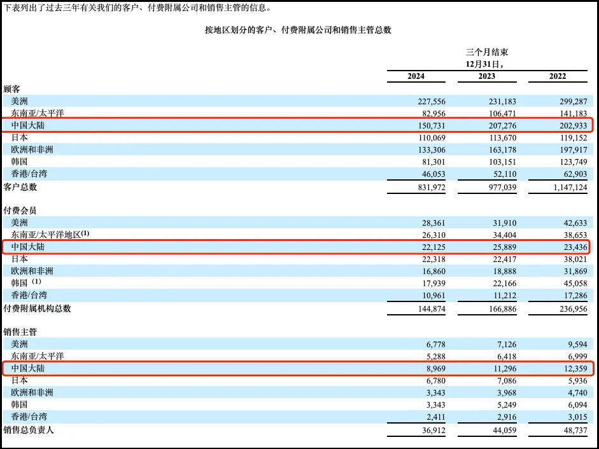Screen dimensions: 599x449
Task: Select cell value 11,296
Action: click(x=505, y=368)
